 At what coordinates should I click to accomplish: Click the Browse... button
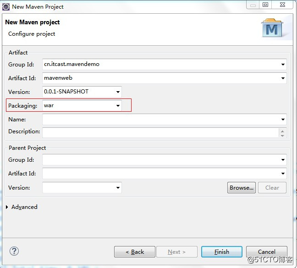(x=241, y=188)
